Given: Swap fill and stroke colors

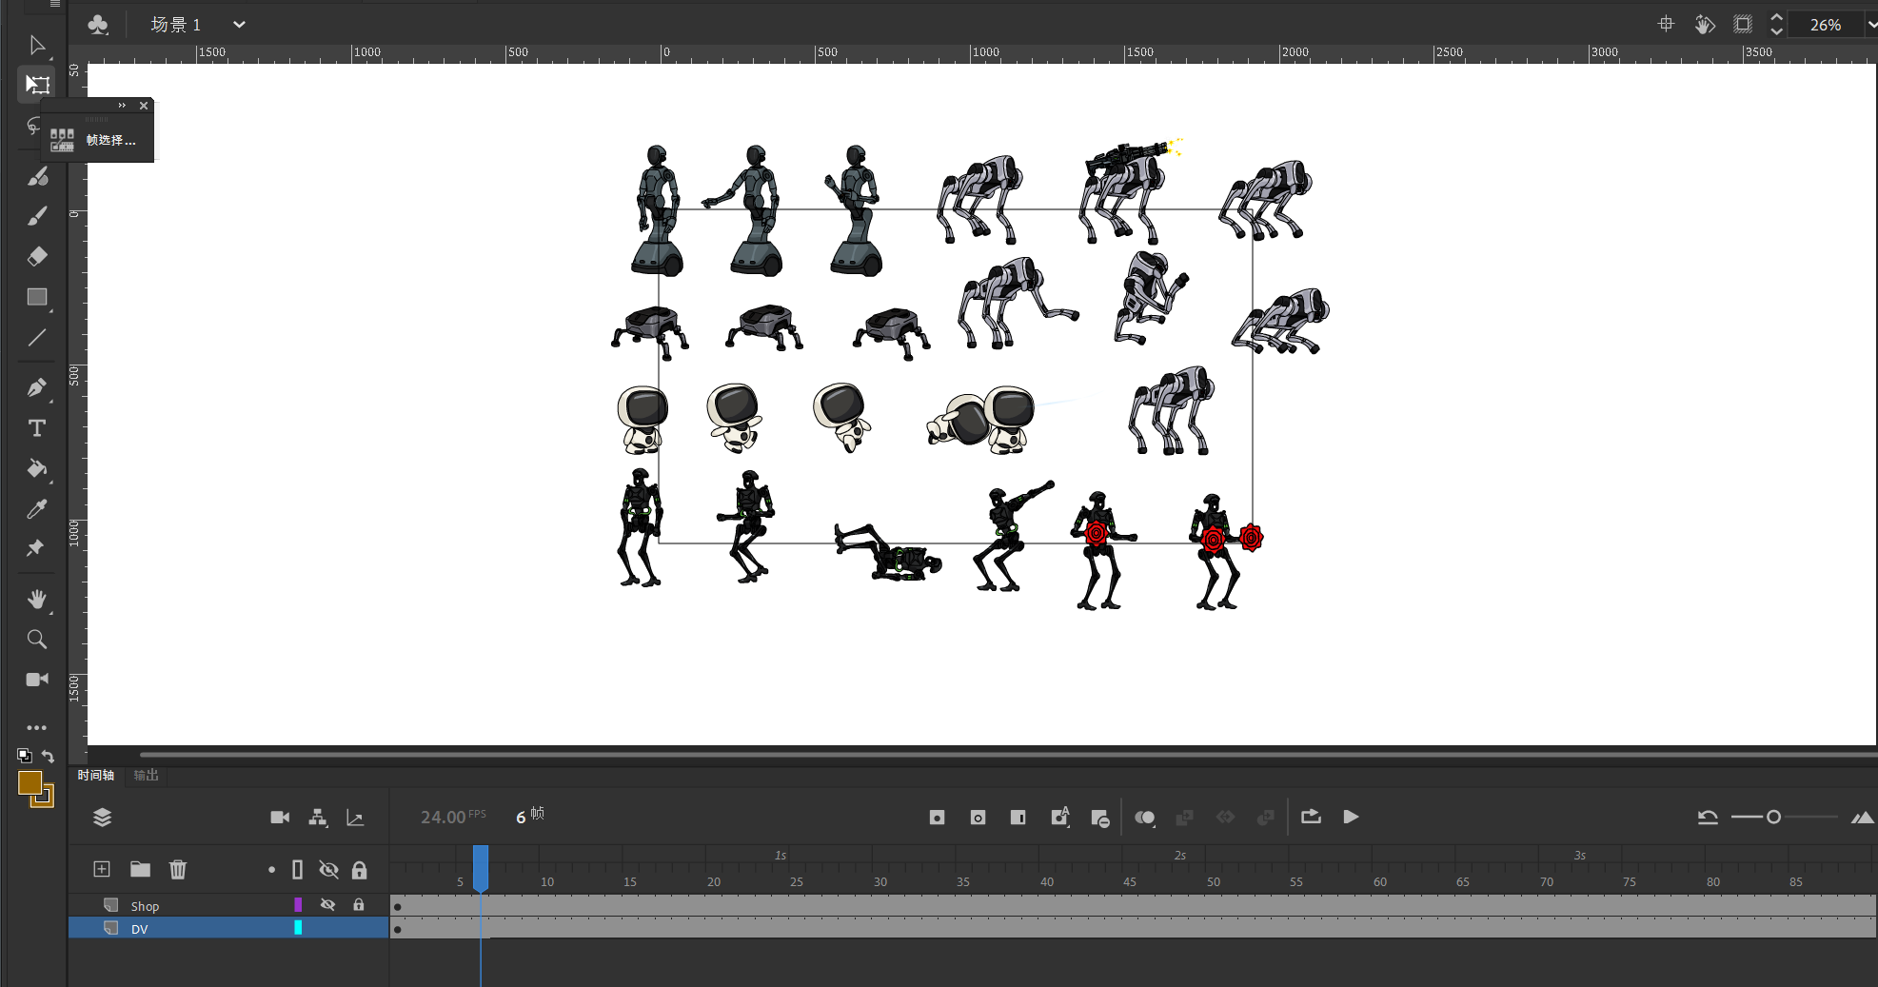Looking at the screenshot, I should coord(48,757).
